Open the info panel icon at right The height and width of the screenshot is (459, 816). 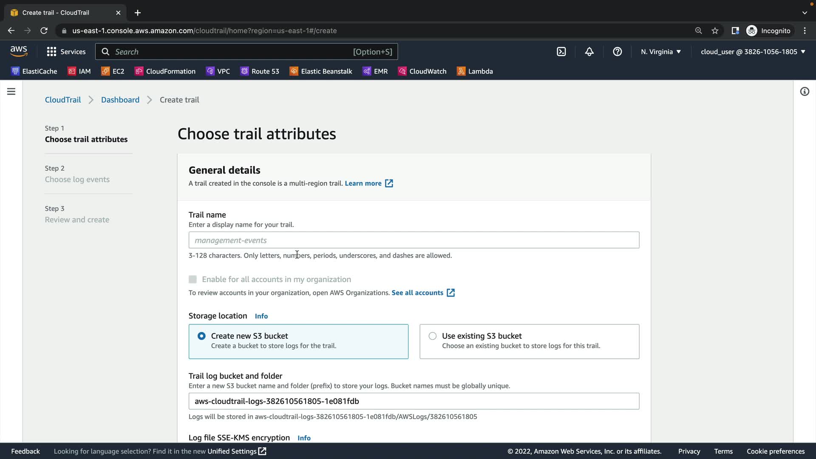coord(804,91)
